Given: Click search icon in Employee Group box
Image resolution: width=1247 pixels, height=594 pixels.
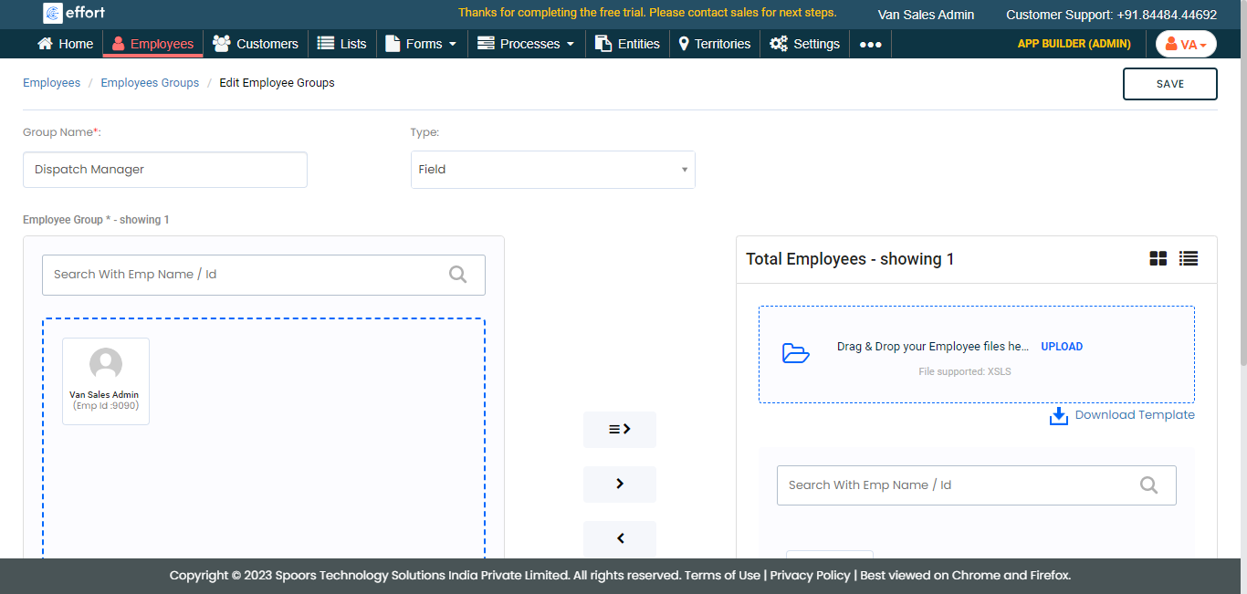Looking at the screenshot, I should [x=458, y=275].
